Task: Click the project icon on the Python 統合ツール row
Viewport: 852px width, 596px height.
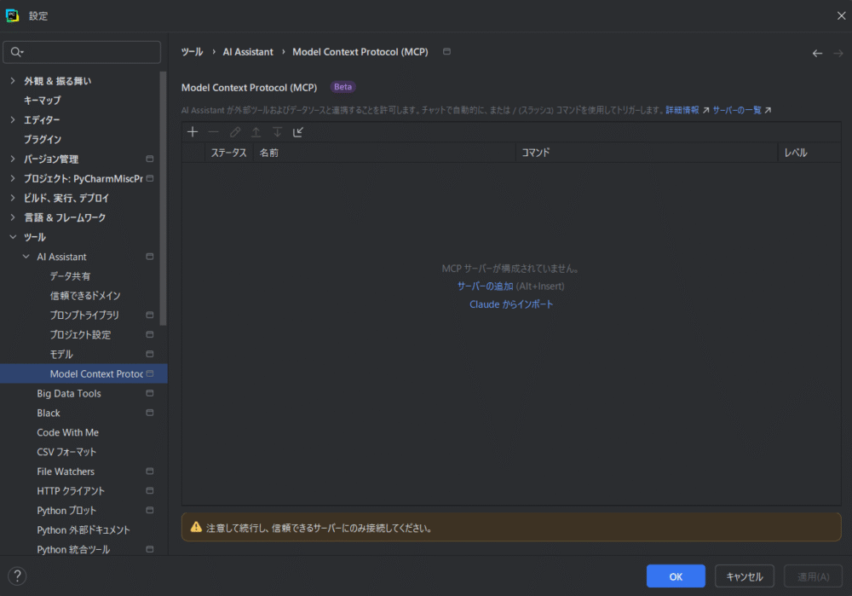Action: coord(150,550)
